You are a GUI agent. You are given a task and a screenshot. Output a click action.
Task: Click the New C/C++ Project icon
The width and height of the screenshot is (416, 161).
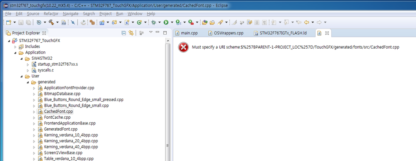[102, 22]
